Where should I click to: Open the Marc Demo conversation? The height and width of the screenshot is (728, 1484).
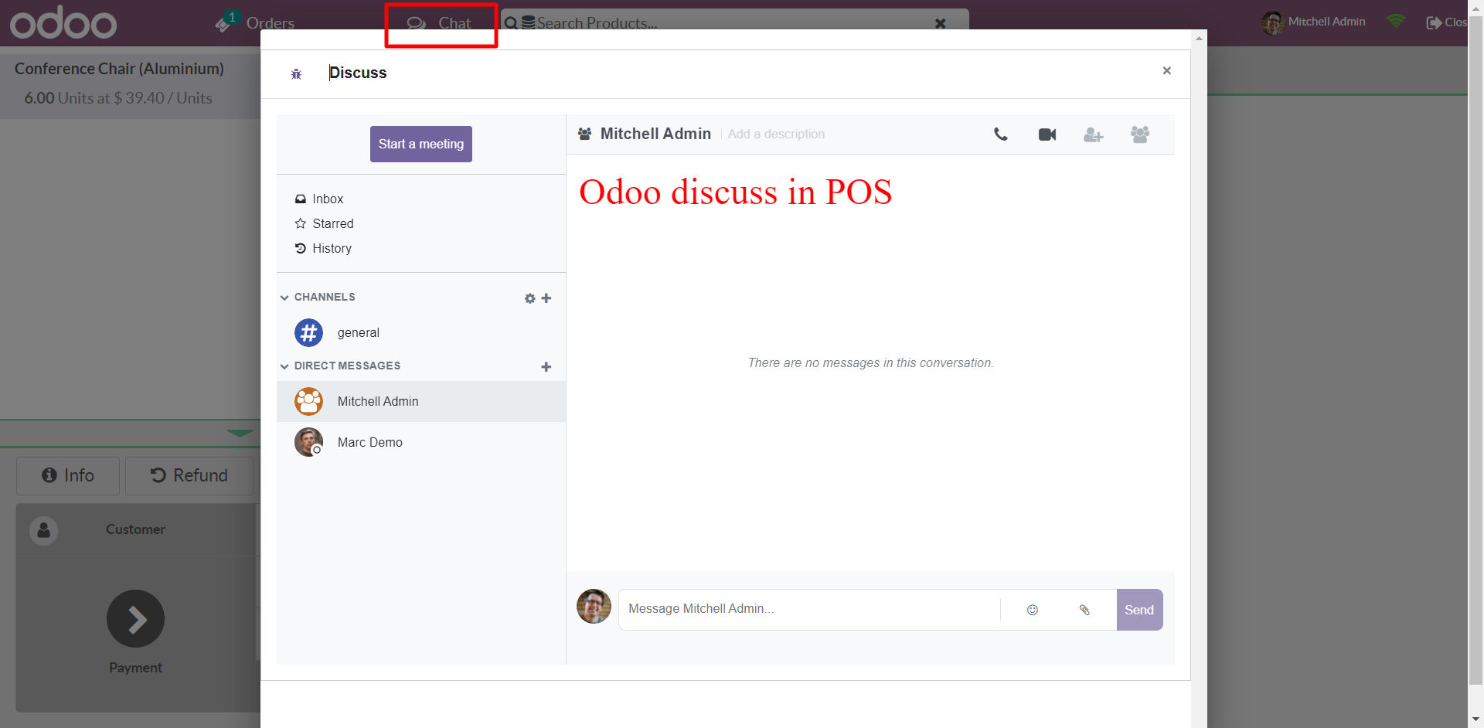[421, 442]
